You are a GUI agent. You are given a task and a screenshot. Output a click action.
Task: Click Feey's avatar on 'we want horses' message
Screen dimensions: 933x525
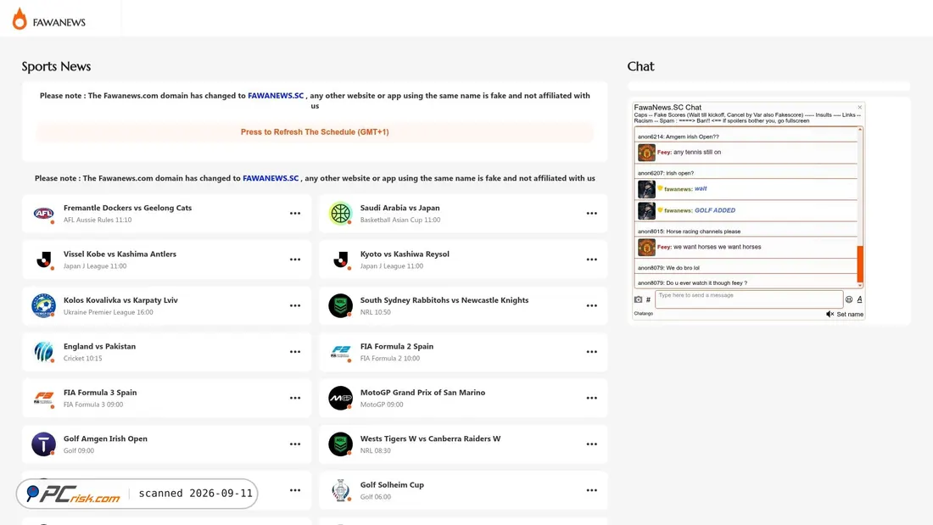tap(646, 247)
